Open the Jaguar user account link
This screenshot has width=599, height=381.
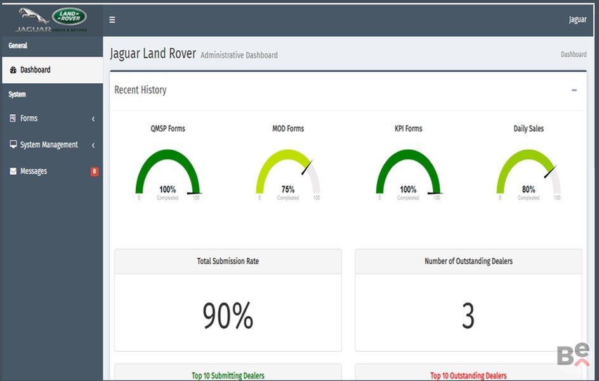577,20
